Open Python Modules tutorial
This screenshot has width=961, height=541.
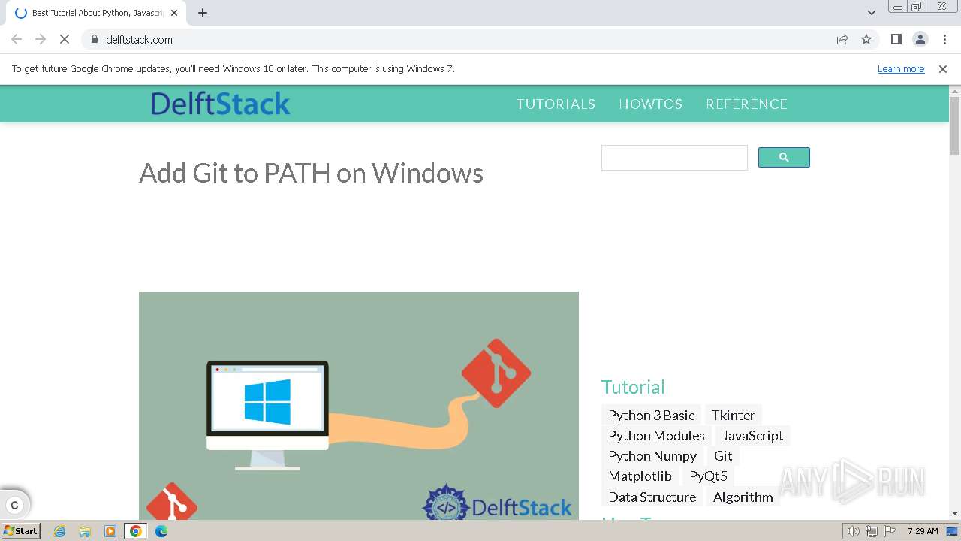pos(656,436)
